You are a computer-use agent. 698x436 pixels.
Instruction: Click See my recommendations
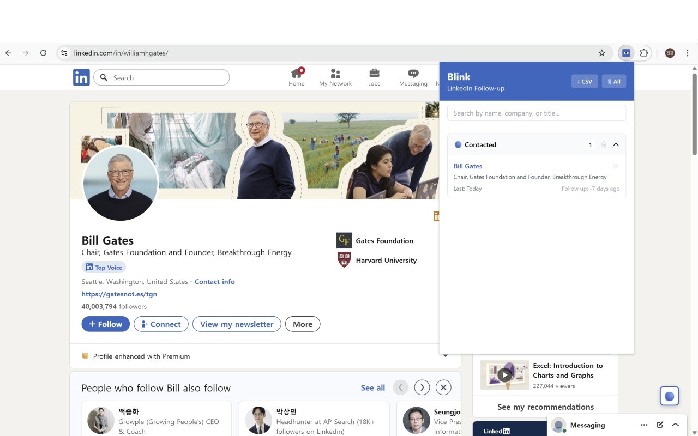(x=545, y=407)
